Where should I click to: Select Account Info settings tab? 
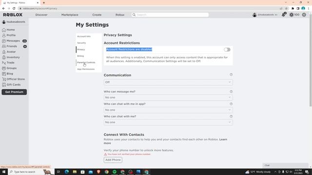pos(84,36)
